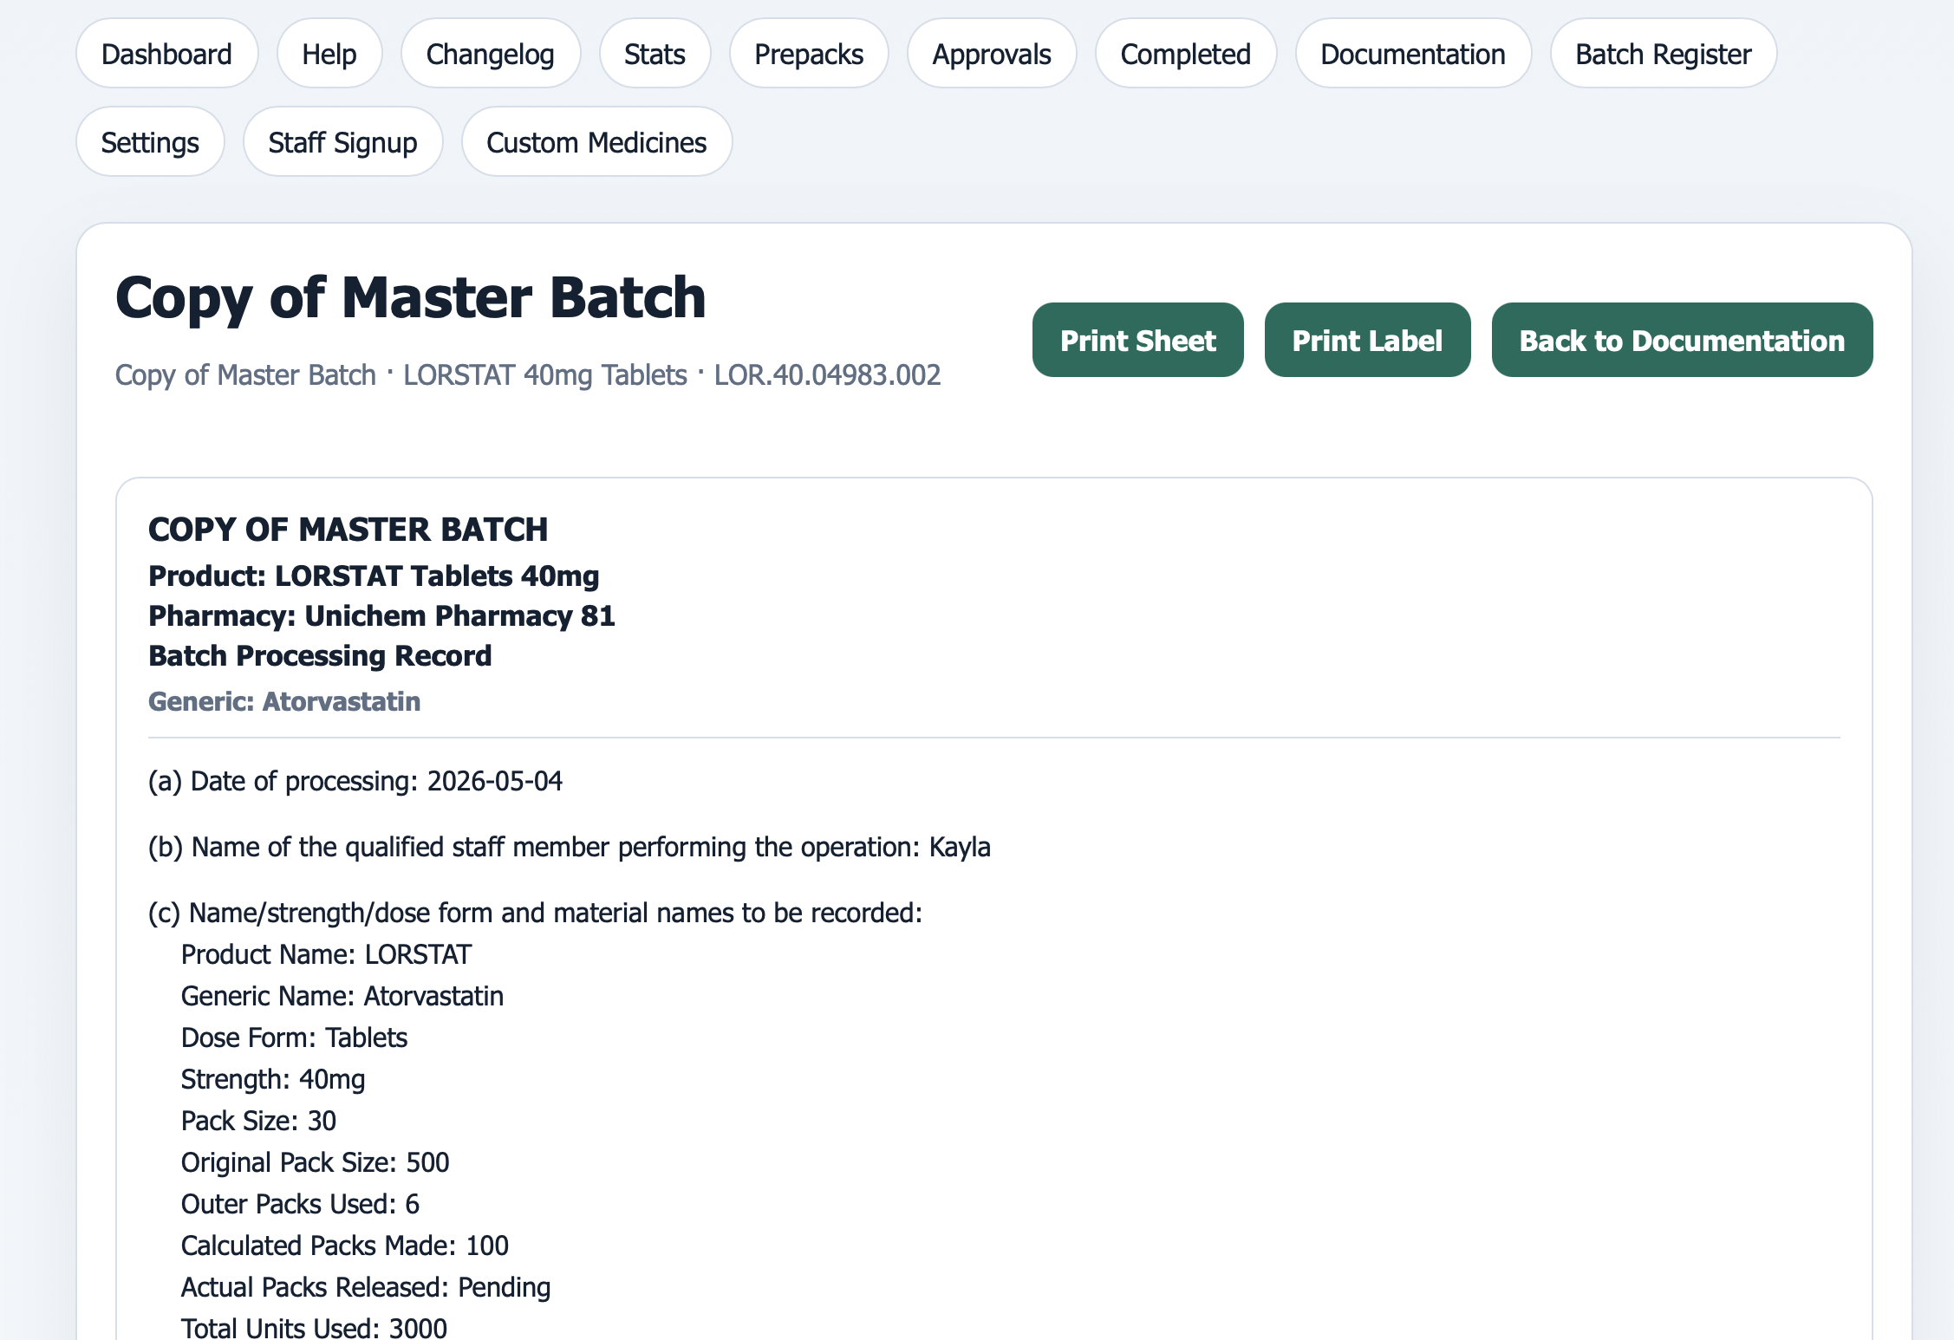Open the Documentation nav pill
This screenshot has width=1954, height=1340.
[x=1413, y=54]
